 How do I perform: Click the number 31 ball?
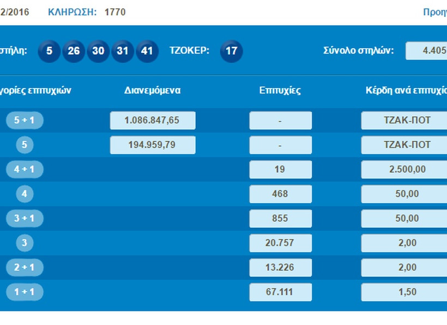(x=123, y=51)
